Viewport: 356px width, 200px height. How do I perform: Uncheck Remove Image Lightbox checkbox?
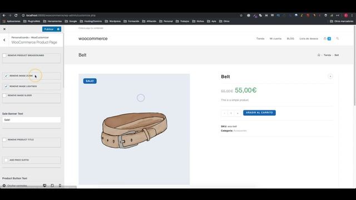(x=6, y=87)
